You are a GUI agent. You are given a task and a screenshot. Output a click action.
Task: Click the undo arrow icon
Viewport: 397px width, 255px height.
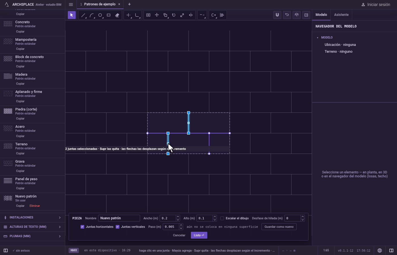[x=287, y=15]
